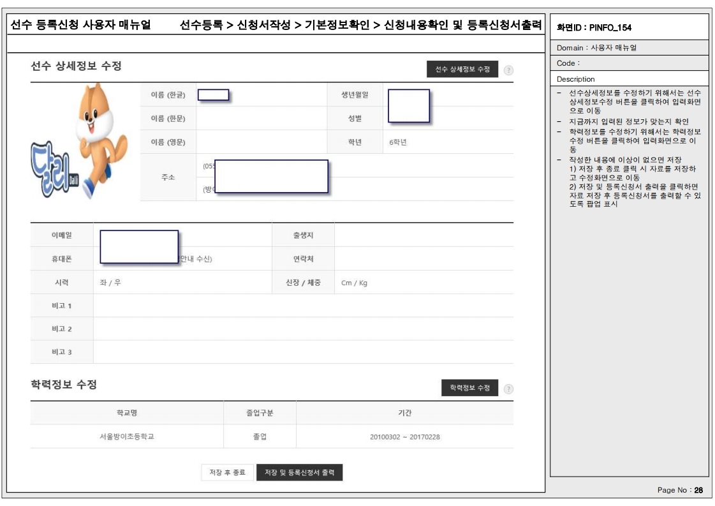Viewport: 715px width, 506px height.
Task: Click the 6학년 grade value
Action: click(398, 142)
